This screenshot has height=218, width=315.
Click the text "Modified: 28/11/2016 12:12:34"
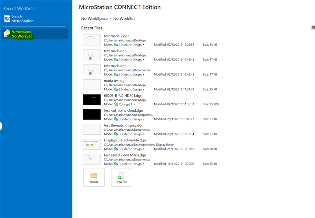174,134
